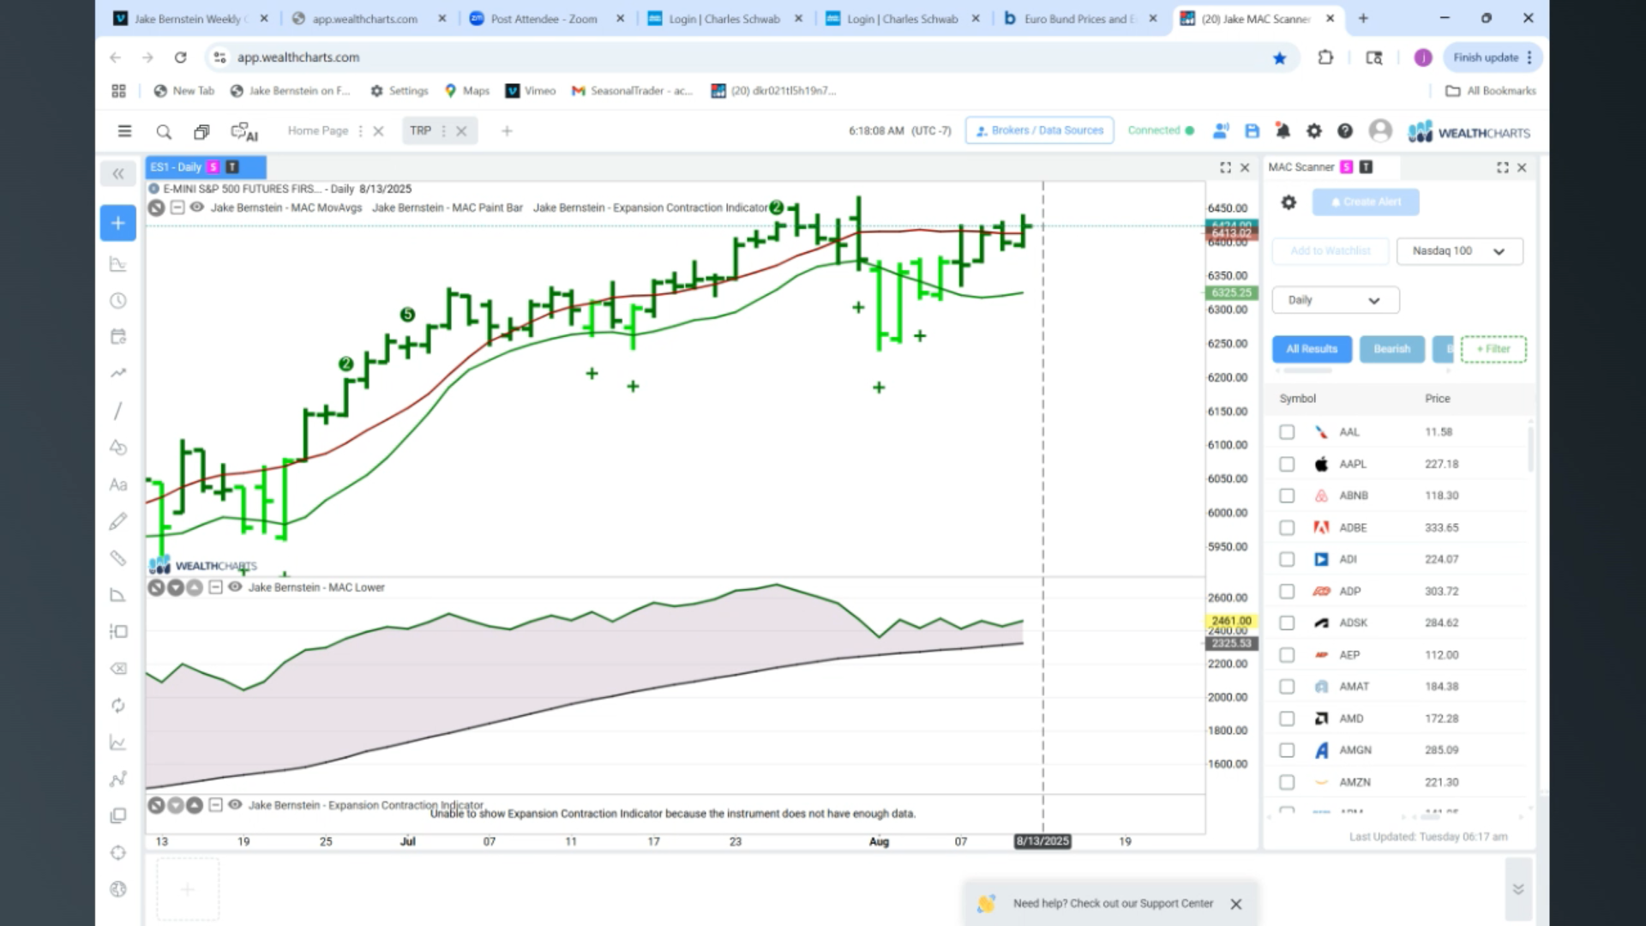Click the blue user broadcast icon
This screenshot has height=926, width=1646.
[1221, 131]
